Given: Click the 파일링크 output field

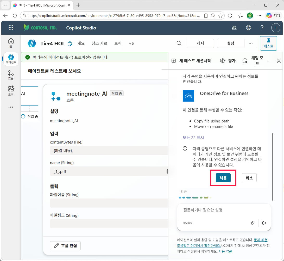Looking at the screenshot, I should (x=109, y=223).
